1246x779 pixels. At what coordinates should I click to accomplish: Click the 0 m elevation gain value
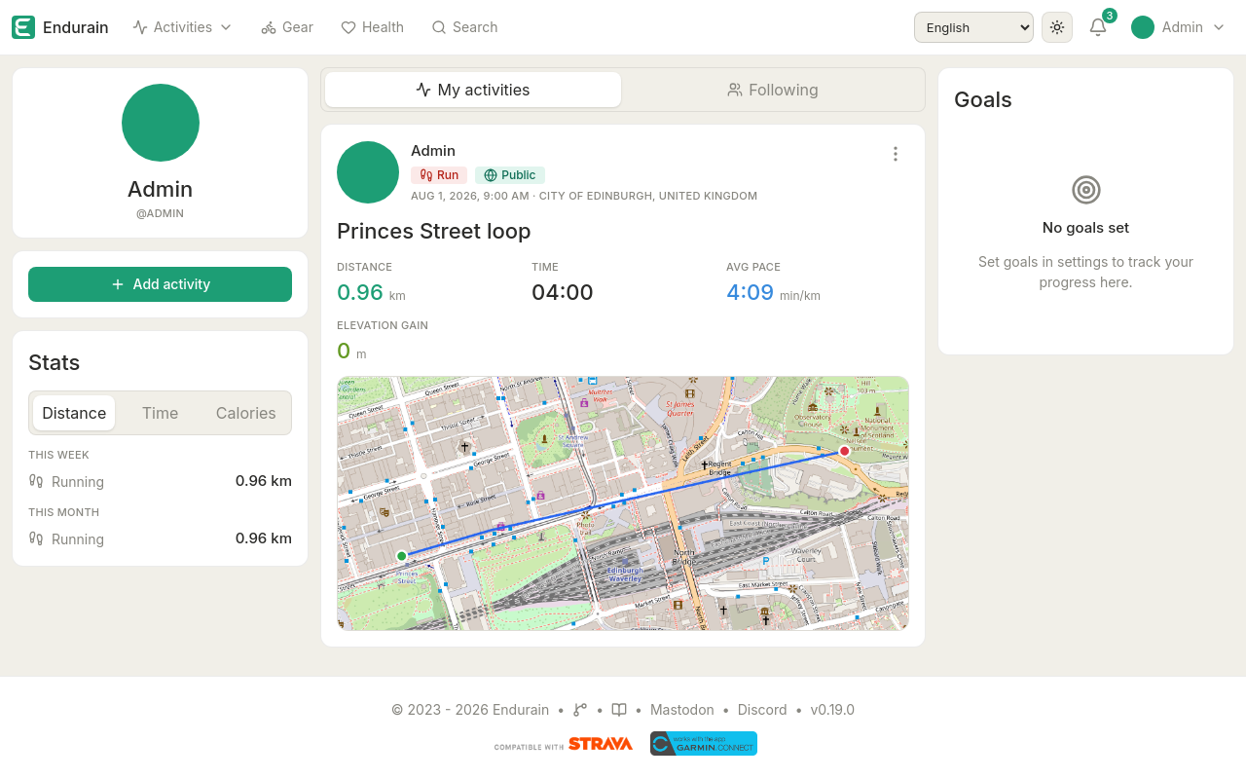click(351, 351)
